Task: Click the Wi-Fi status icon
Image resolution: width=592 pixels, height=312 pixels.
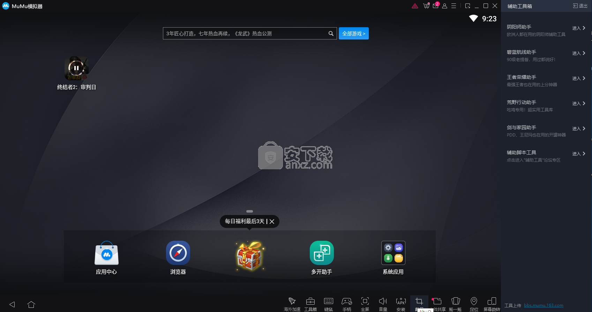Action: coord(473,18)
